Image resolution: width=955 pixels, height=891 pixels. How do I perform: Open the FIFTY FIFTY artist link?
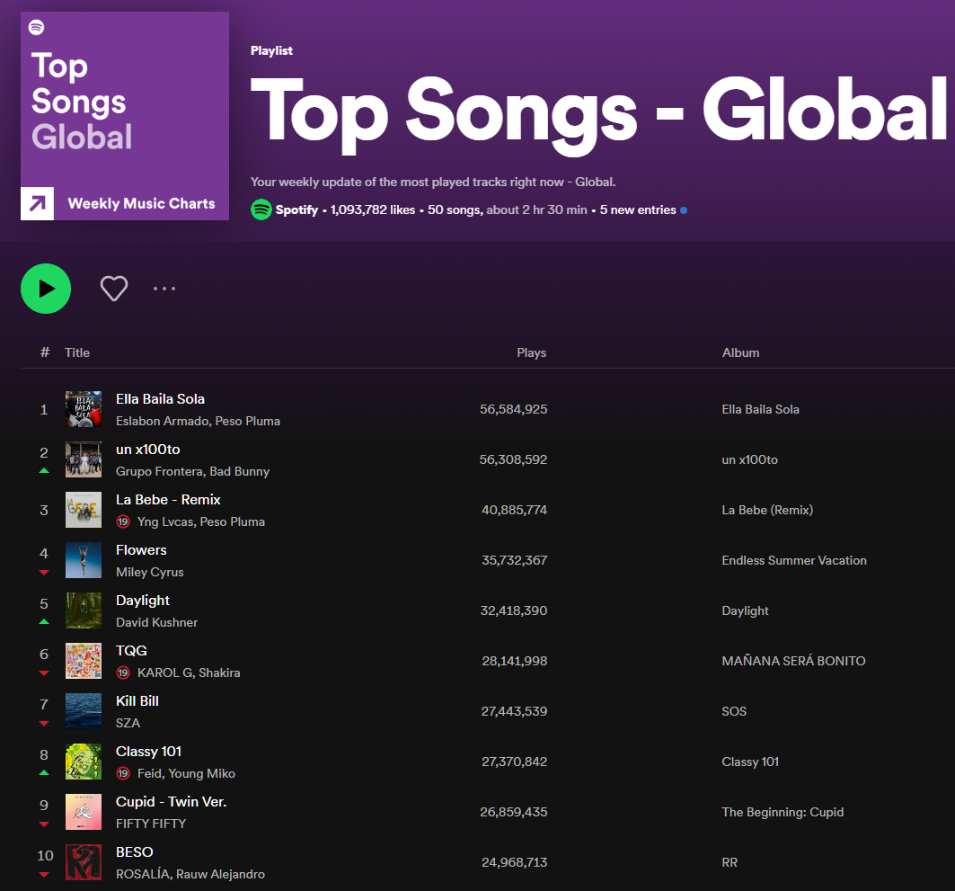pos(151,824)
